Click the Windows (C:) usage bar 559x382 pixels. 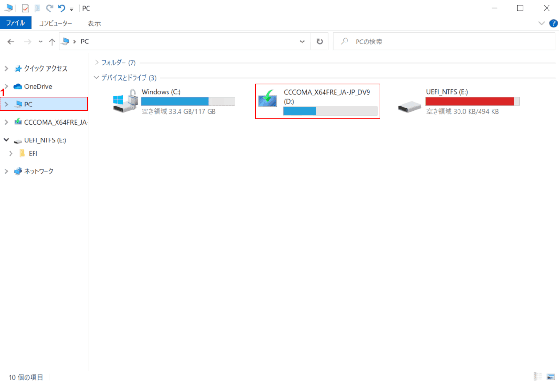pos(188,101)
